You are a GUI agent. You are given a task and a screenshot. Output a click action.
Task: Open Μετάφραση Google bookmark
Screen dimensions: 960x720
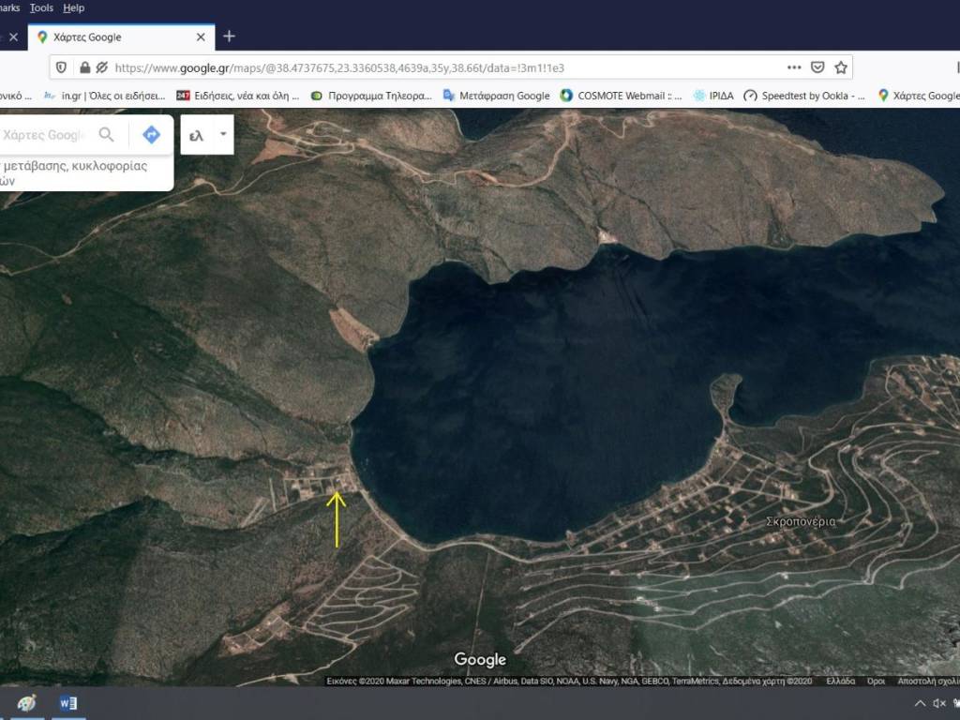click(x=497, y=96)
